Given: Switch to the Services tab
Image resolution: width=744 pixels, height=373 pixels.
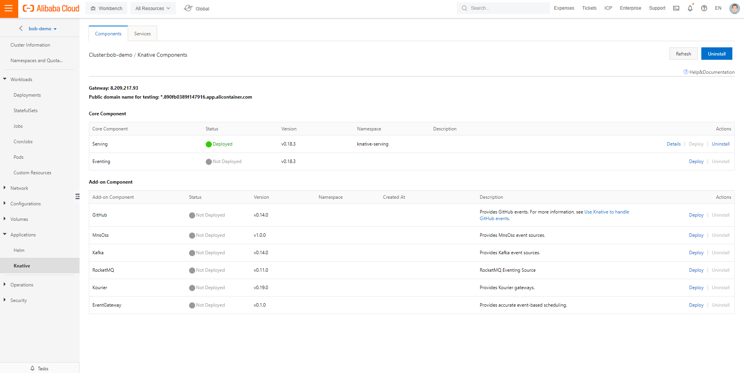Looking at the screenshot, I should tap(142, 34).
